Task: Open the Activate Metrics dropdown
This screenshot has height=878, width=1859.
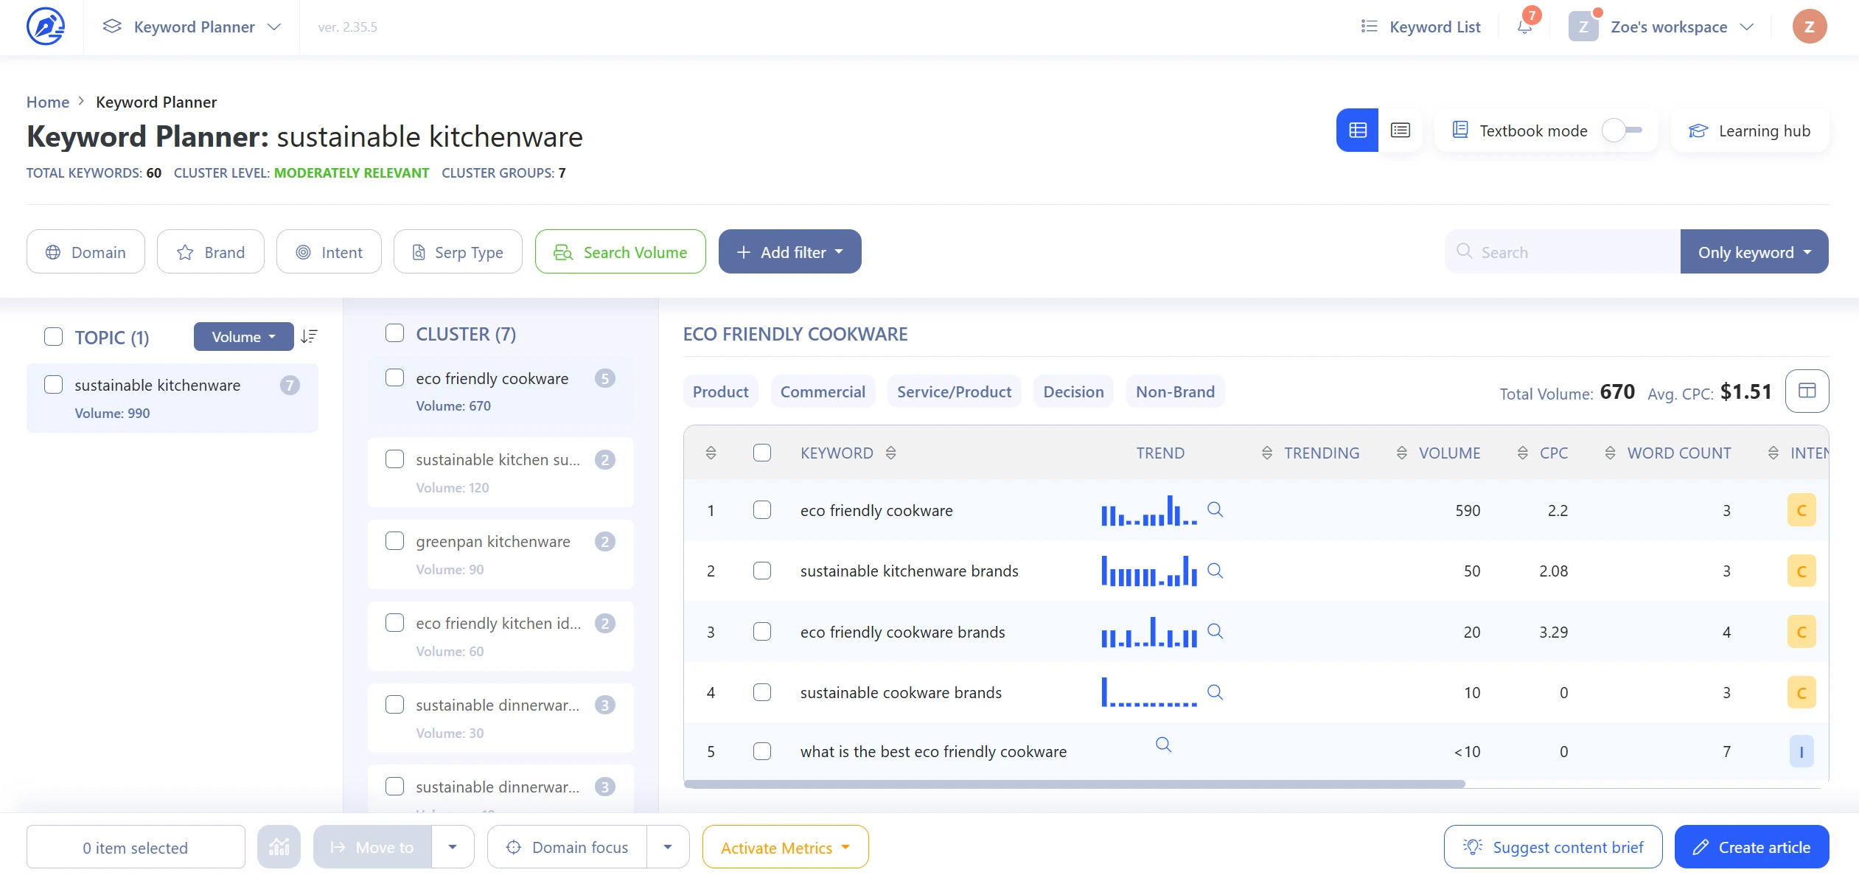Action: tap(785, 847)
